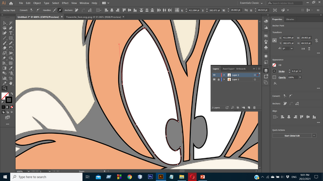Expand Layer 1 contents
This screenshot has width=323, height=181.
pos(224,79)
